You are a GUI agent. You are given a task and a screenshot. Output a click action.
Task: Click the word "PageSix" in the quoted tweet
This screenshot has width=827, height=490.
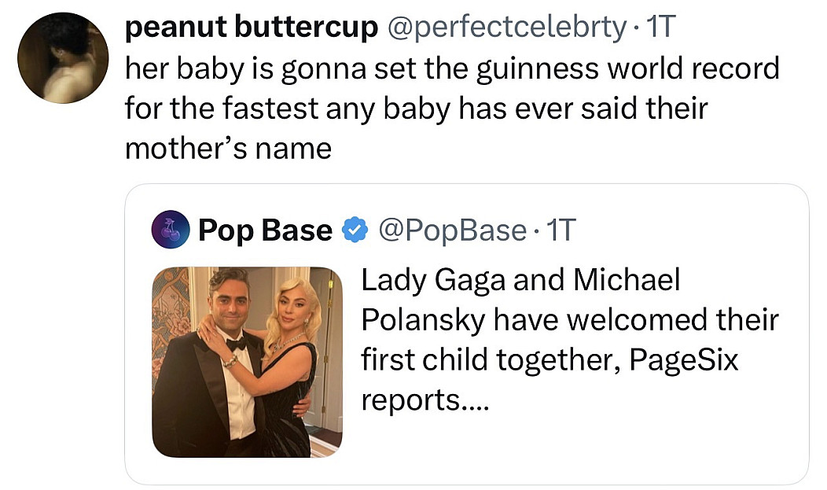click(x=684, y=359)
